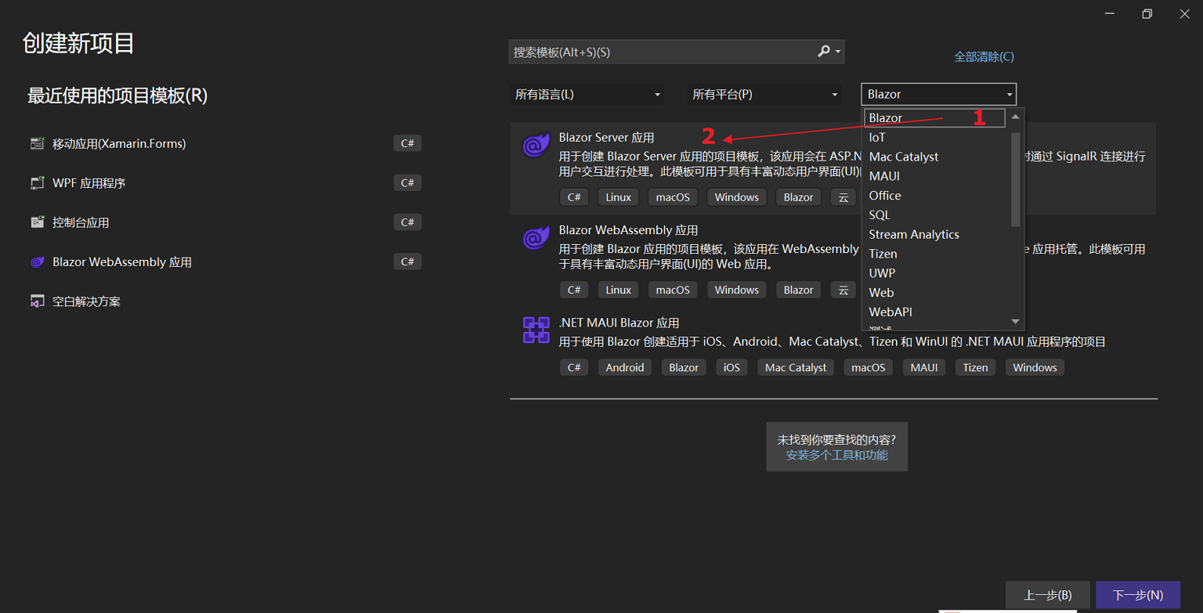The width and height of the screenshot is (1203, 613).
Task: Click the iOS tag under .NET MAUI Blazor
Action: click(732, 367)
